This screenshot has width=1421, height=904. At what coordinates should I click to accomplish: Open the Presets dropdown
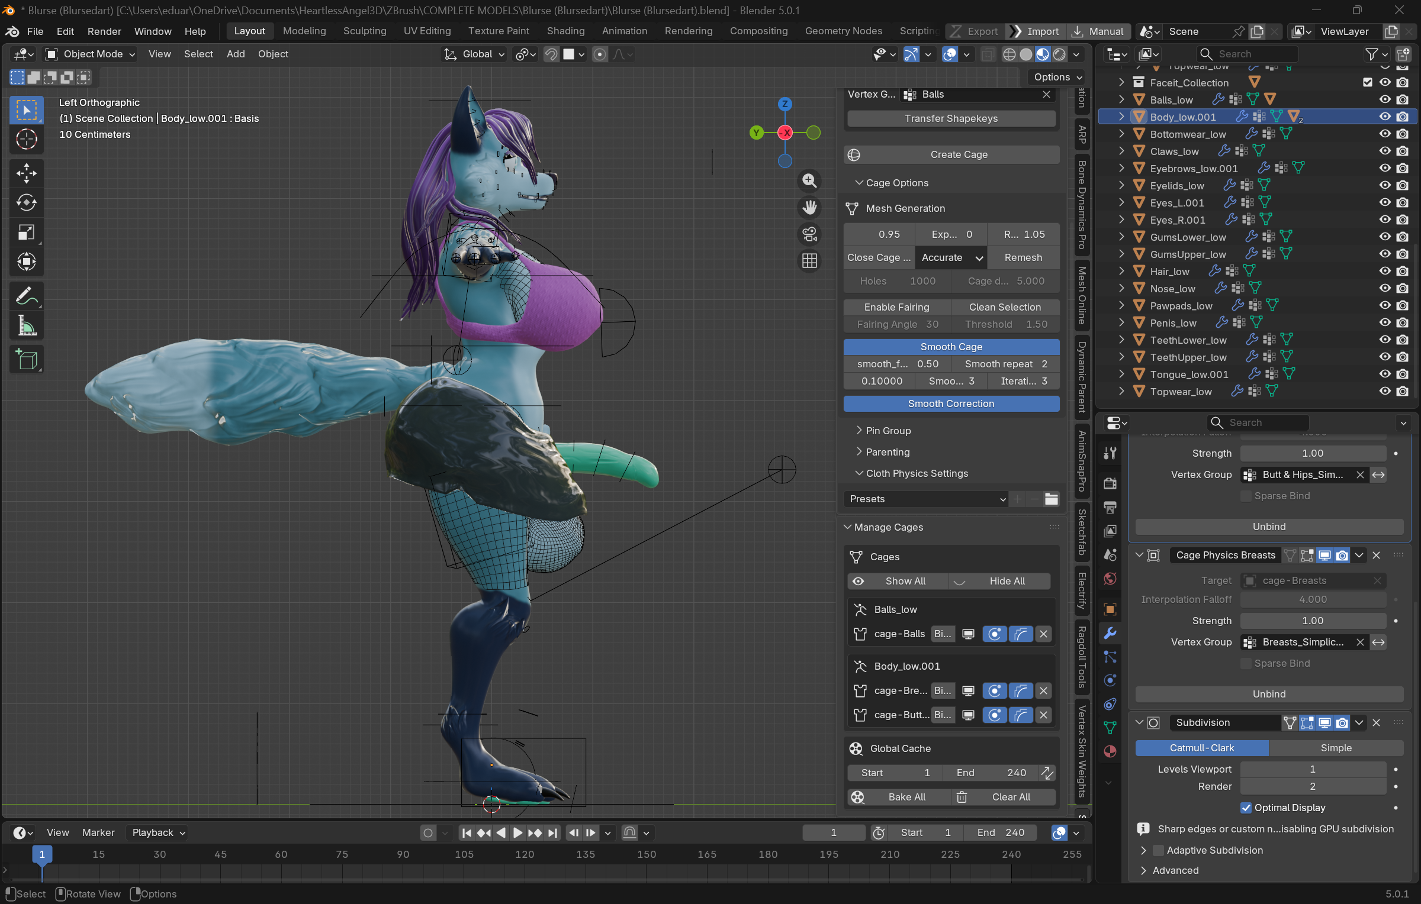tap(926, 499)
